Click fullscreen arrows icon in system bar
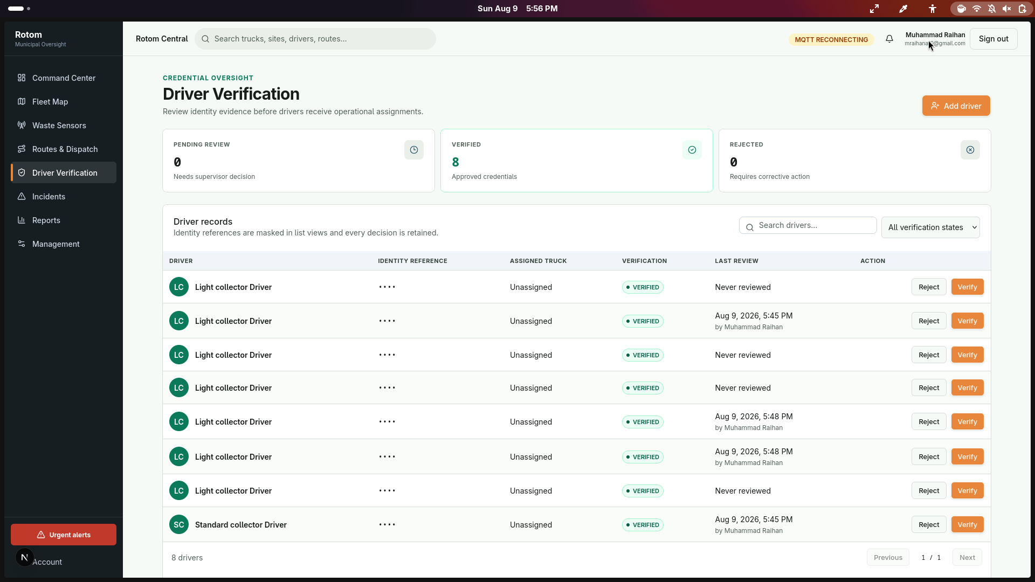Screen dimensions: 1035x582 [x=874, y=9]
